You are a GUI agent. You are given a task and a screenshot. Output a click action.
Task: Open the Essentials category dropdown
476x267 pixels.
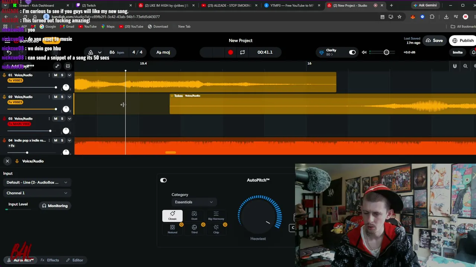[x=194, y=202]
